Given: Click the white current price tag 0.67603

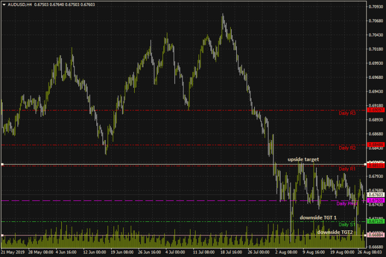Looking at the screenshot, I should [x=376, y=194].
